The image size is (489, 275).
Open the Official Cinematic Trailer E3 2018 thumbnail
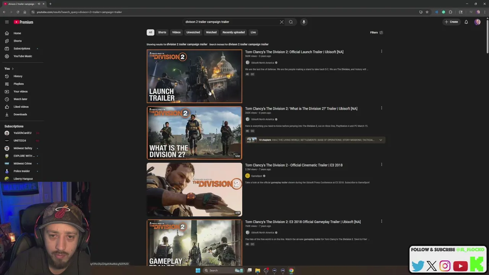click(x=194, y=189)
